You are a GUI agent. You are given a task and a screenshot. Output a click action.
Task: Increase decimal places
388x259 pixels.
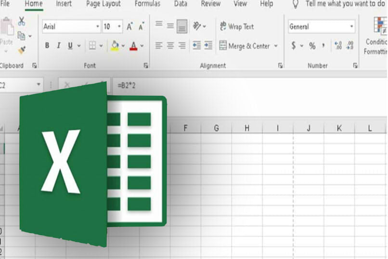click(x=338, y=46)
